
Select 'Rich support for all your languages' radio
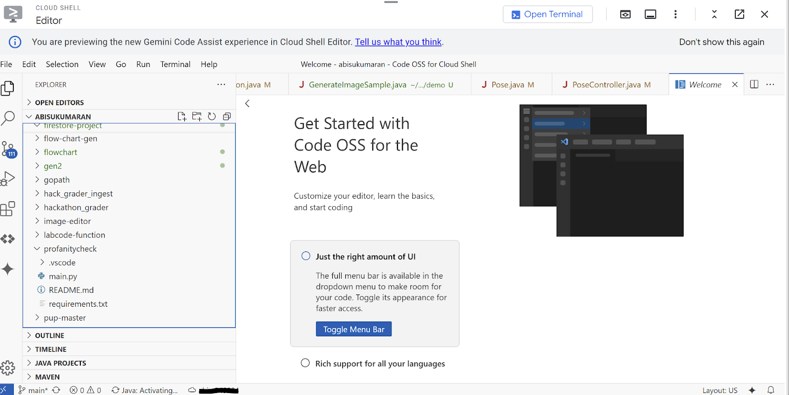(305, 363)
